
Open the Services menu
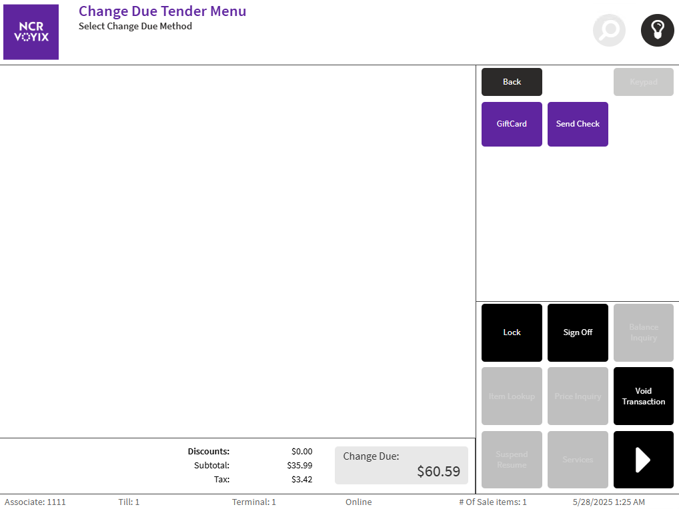pyautogui.click(x=578, y=459)
